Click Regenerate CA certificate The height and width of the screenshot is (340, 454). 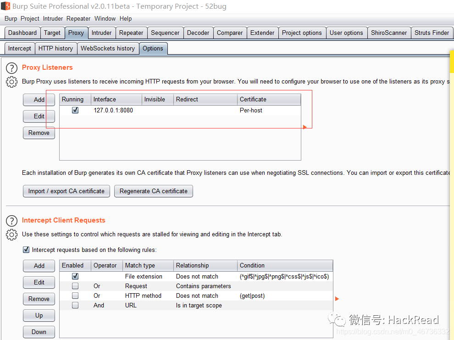coord(154,191)
